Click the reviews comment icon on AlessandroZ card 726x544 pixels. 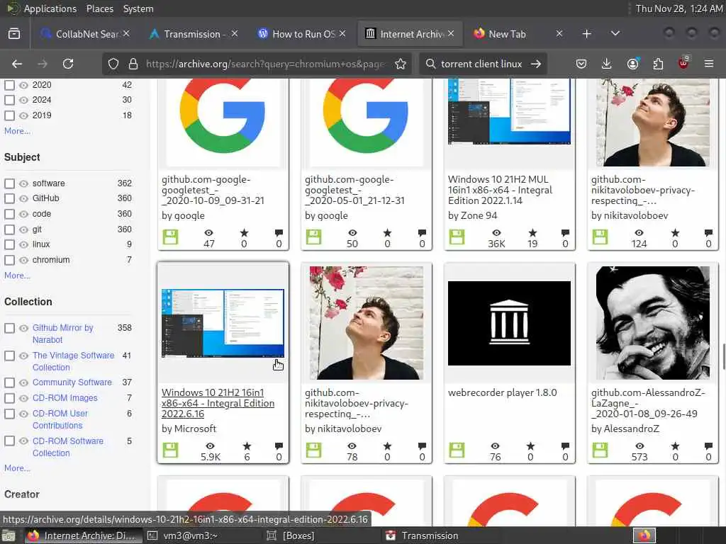click(x=708, y=446)
